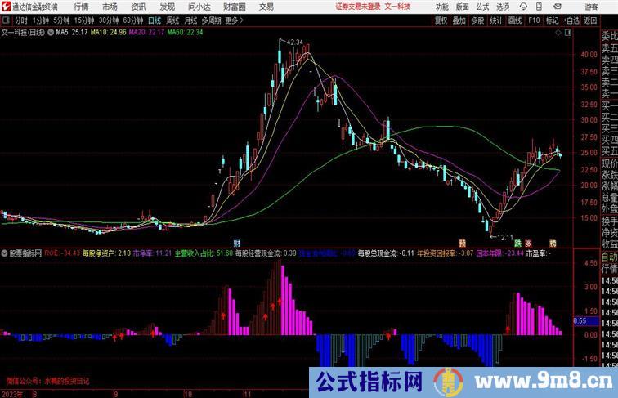Click the 叠加 overlay button
The height and width of the screenshot is (398, 618).
click(459, 20)
